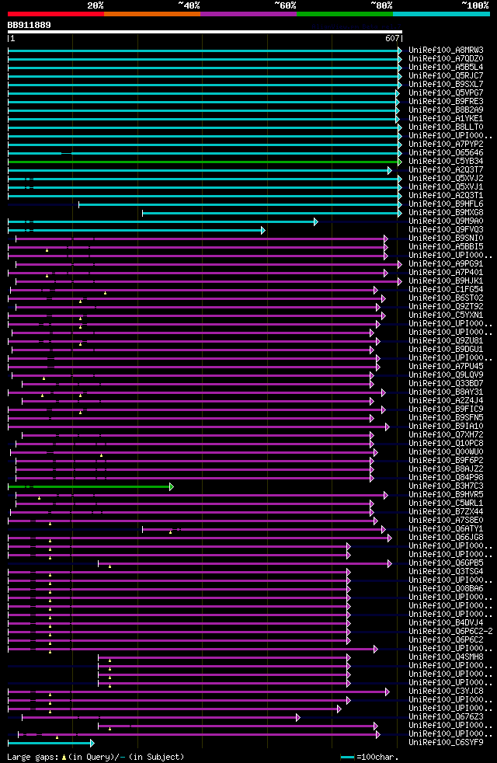The height and width of the screenshot is (763, 497).
Task: Click the purple alignment bar of Q6GPB5
Action: (245, 563)
